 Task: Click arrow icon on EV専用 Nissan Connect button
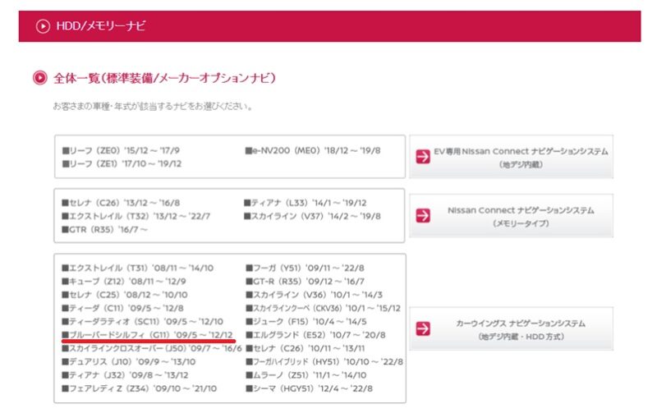pyautogui.click(x=423, y=157)
